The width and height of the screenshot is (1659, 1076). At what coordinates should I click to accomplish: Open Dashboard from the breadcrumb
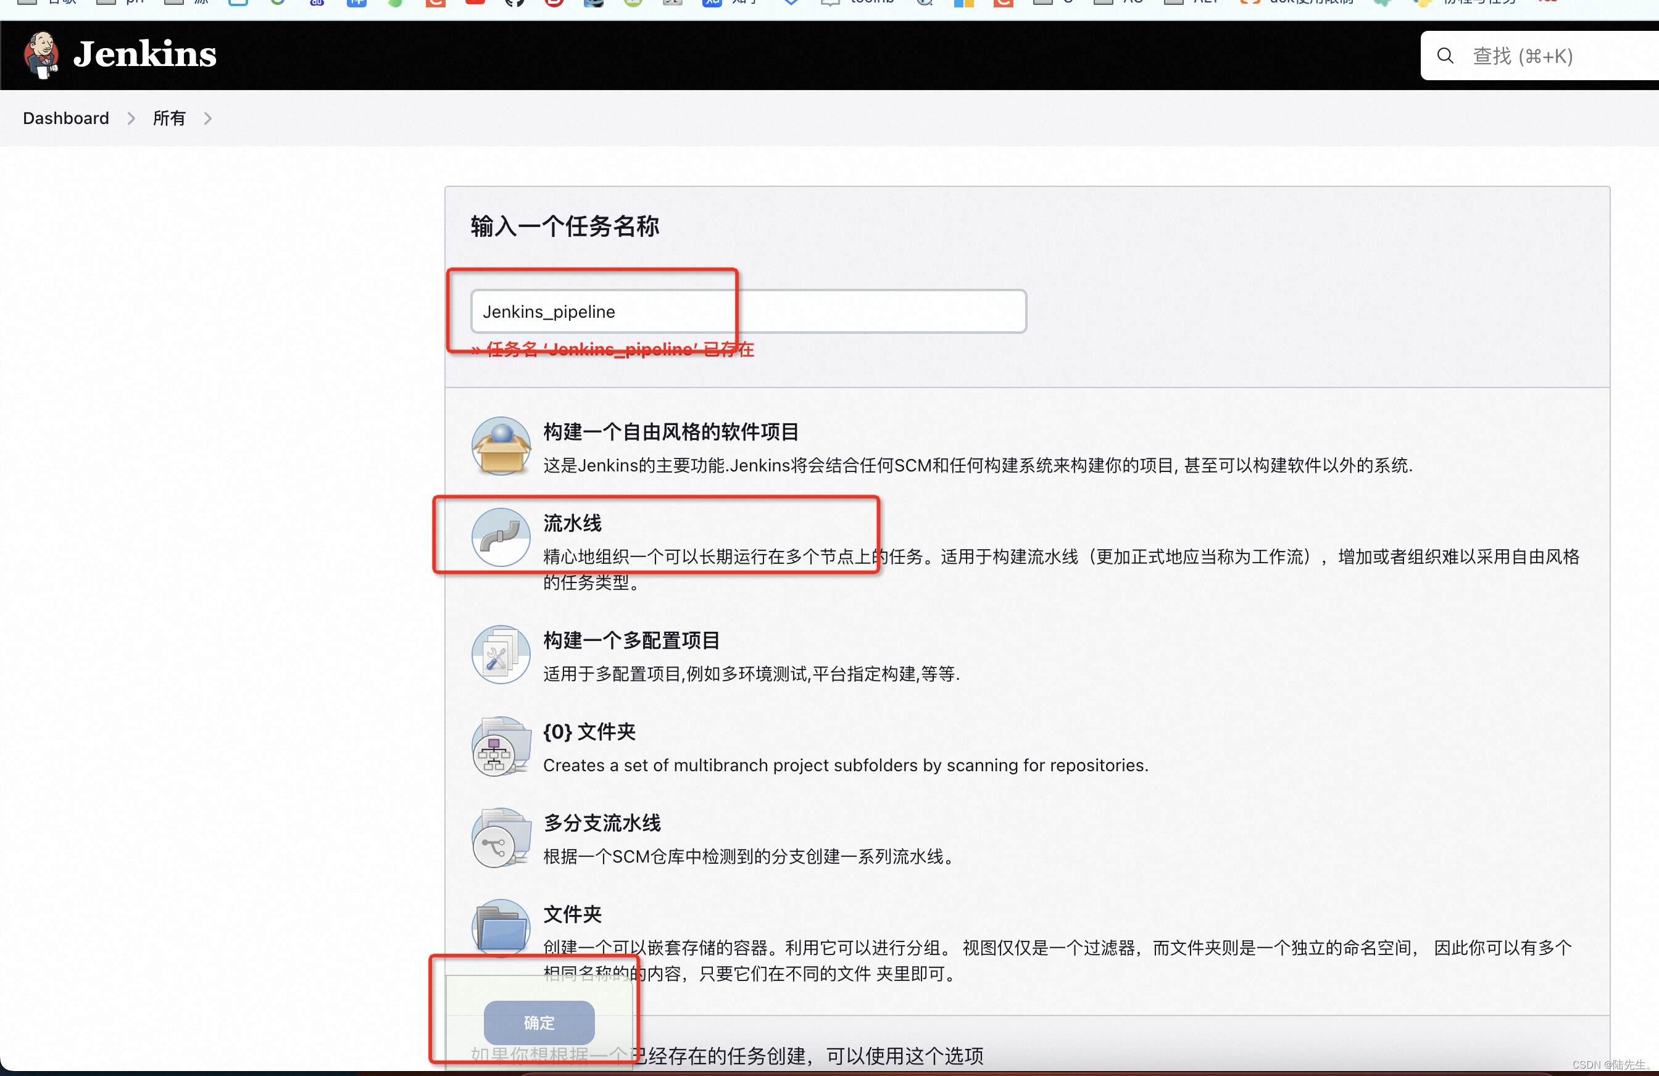point(65,118)
